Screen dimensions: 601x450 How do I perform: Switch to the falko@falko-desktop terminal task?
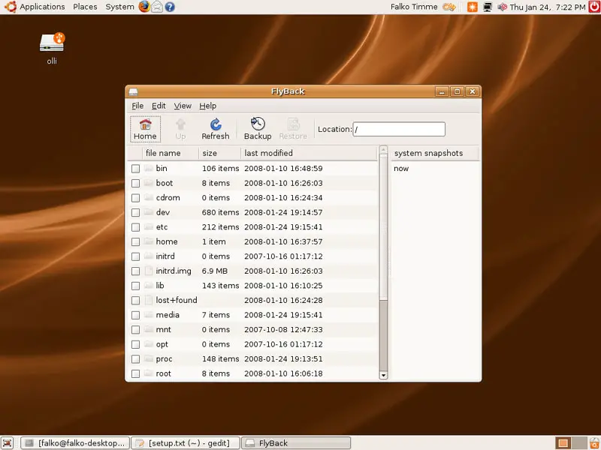point(75,443)
